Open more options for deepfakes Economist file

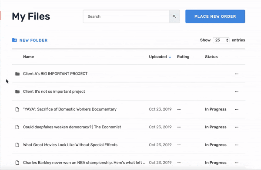pos(237,127)
